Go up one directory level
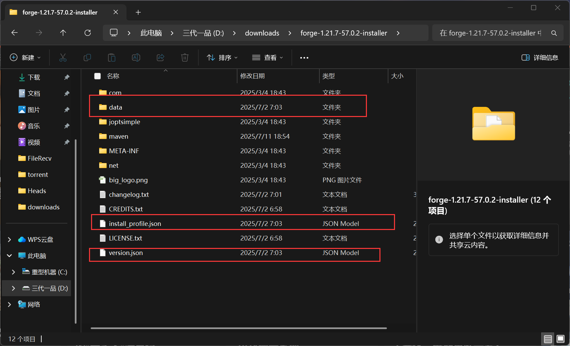570x346 pixels. click(x=63, y=33)
